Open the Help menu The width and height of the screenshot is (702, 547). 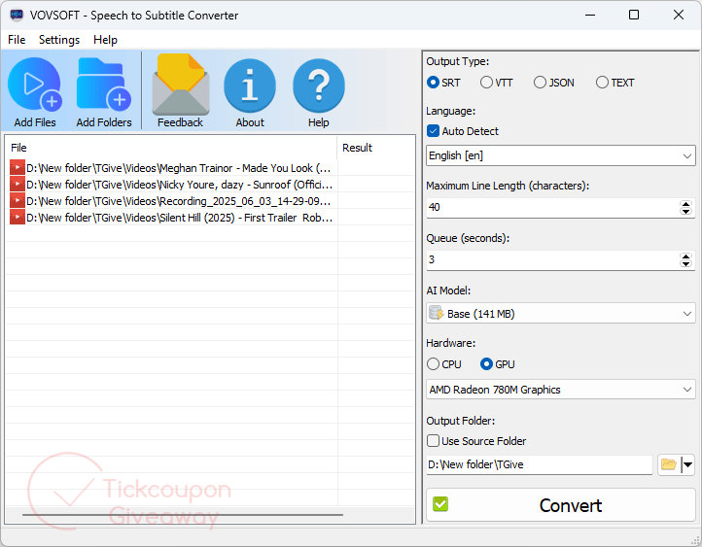tap(105, 40)
